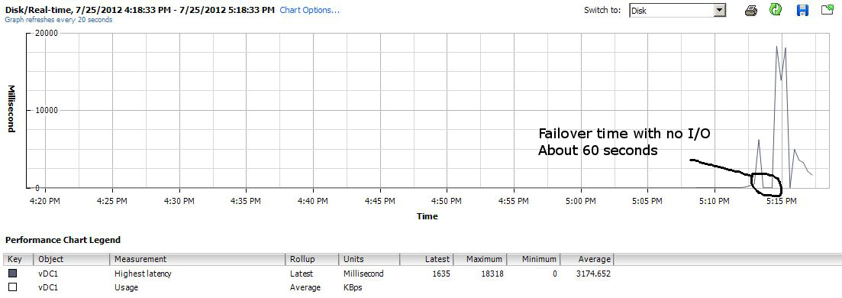
Task: Sort legend by Latest column header
Action: [427, 259]
